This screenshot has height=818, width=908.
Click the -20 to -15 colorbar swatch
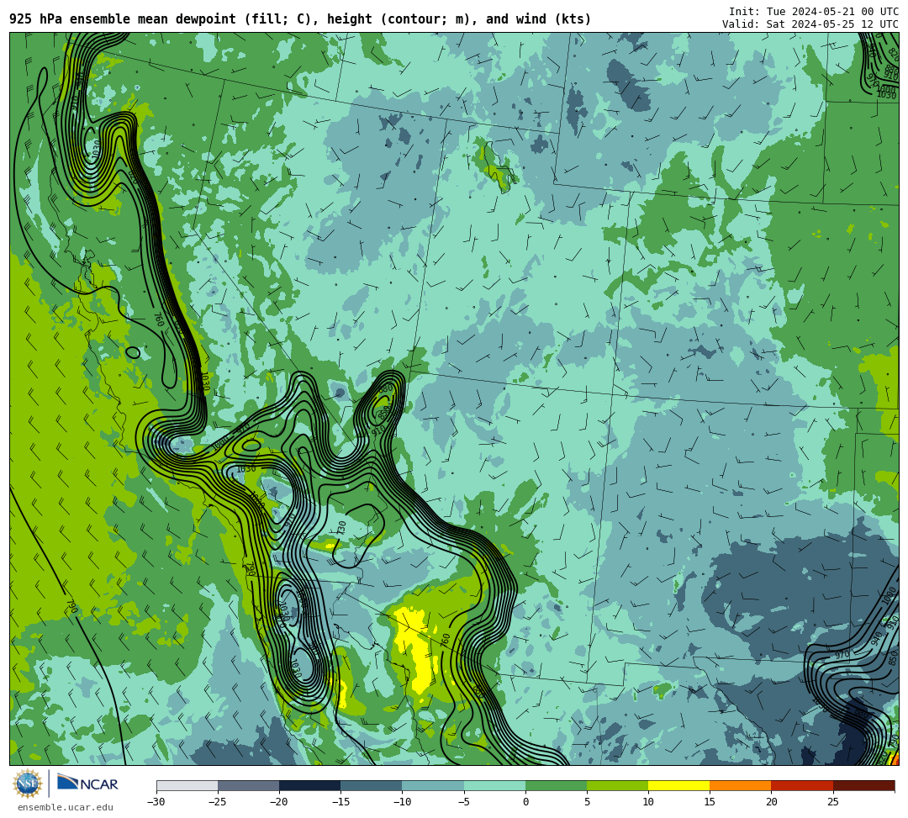(309, 785)
